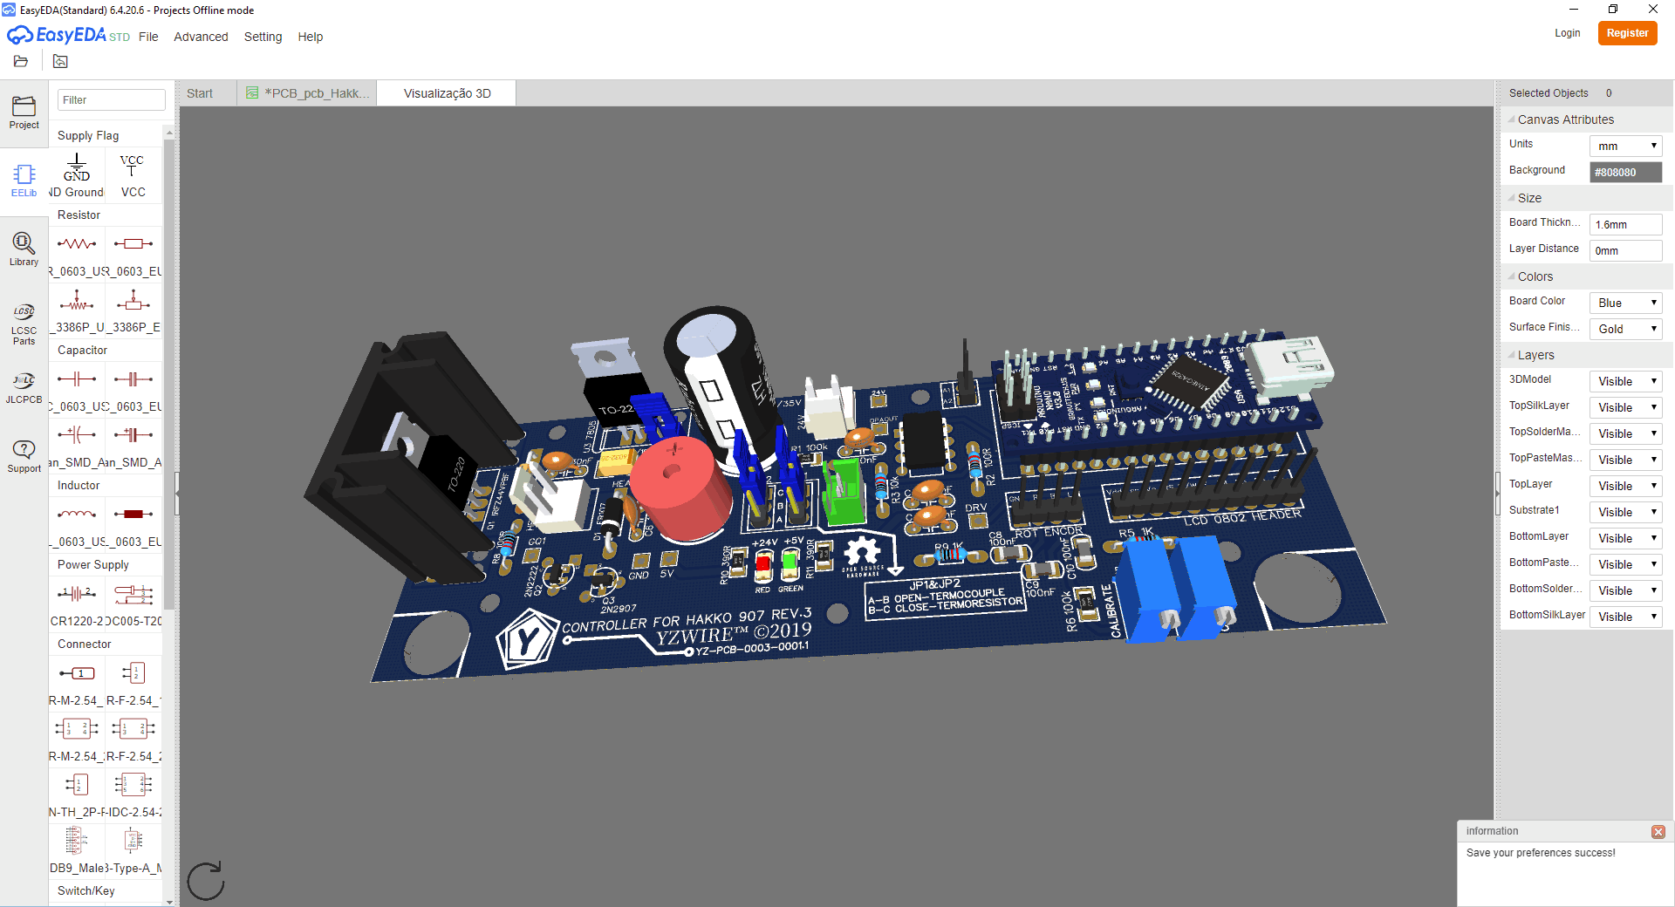Open the Advanced menu
Screen dimensions: 1675x907
tap(201, 37)
